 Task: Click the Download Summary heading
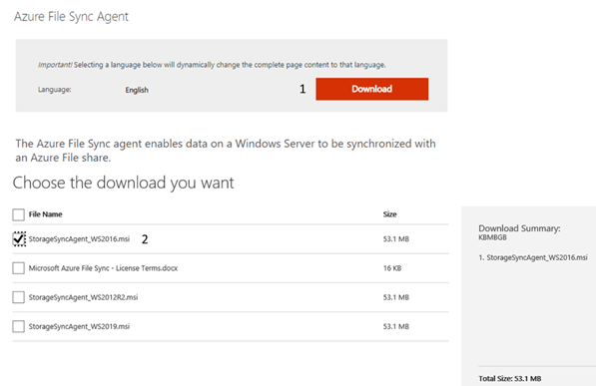[x=519, y=228]
